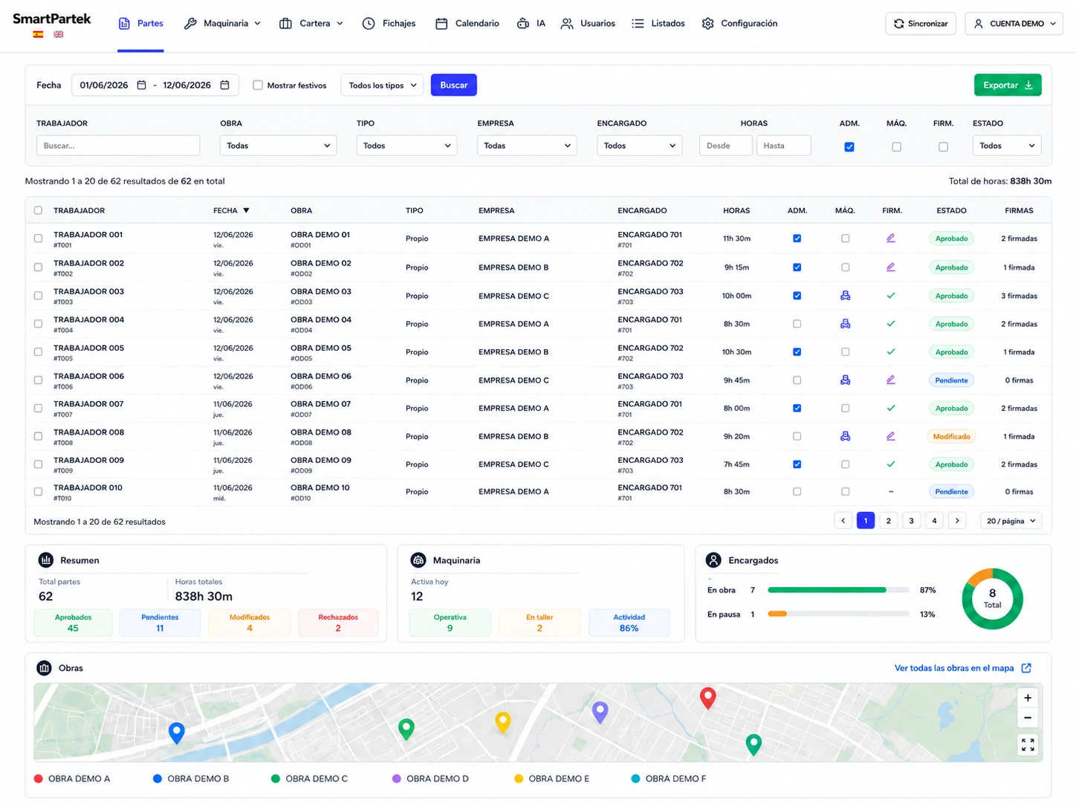The height and width of the screenshot is (807, 1076).
Task: Select all rows with header checkbox
Action: pos(38,210)
